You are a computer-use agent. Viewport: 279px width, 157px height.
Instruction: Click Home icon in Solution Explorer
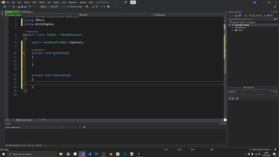point(236,16)
